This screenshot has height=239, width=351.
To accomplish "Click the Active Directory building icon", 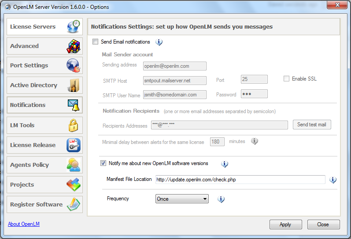I will [x=74, y=85].
